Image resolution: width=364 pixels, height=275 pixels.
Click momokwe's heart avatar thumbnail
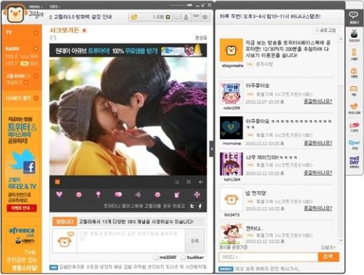click(x=231, y=128)
